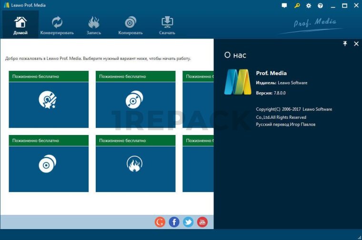
Task: Select the double-disc tile in top row
Action: click(135, 100)
